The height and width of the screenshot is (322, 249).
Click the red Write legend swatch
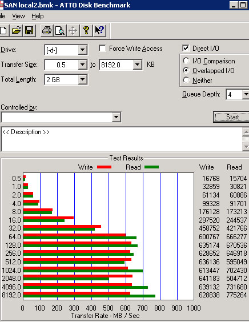pyautogui.click(x=104, y=167)
